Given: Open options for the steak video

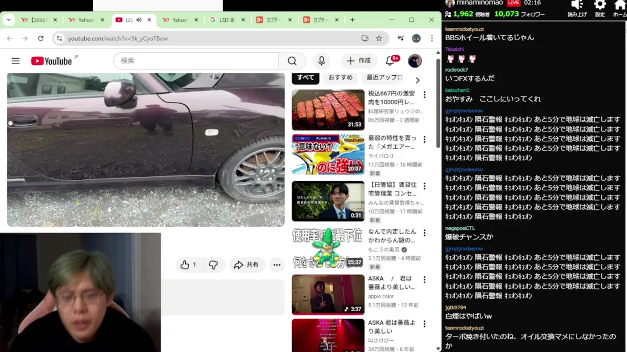Looking at the screenshot, I should click(x=425, y=95).
